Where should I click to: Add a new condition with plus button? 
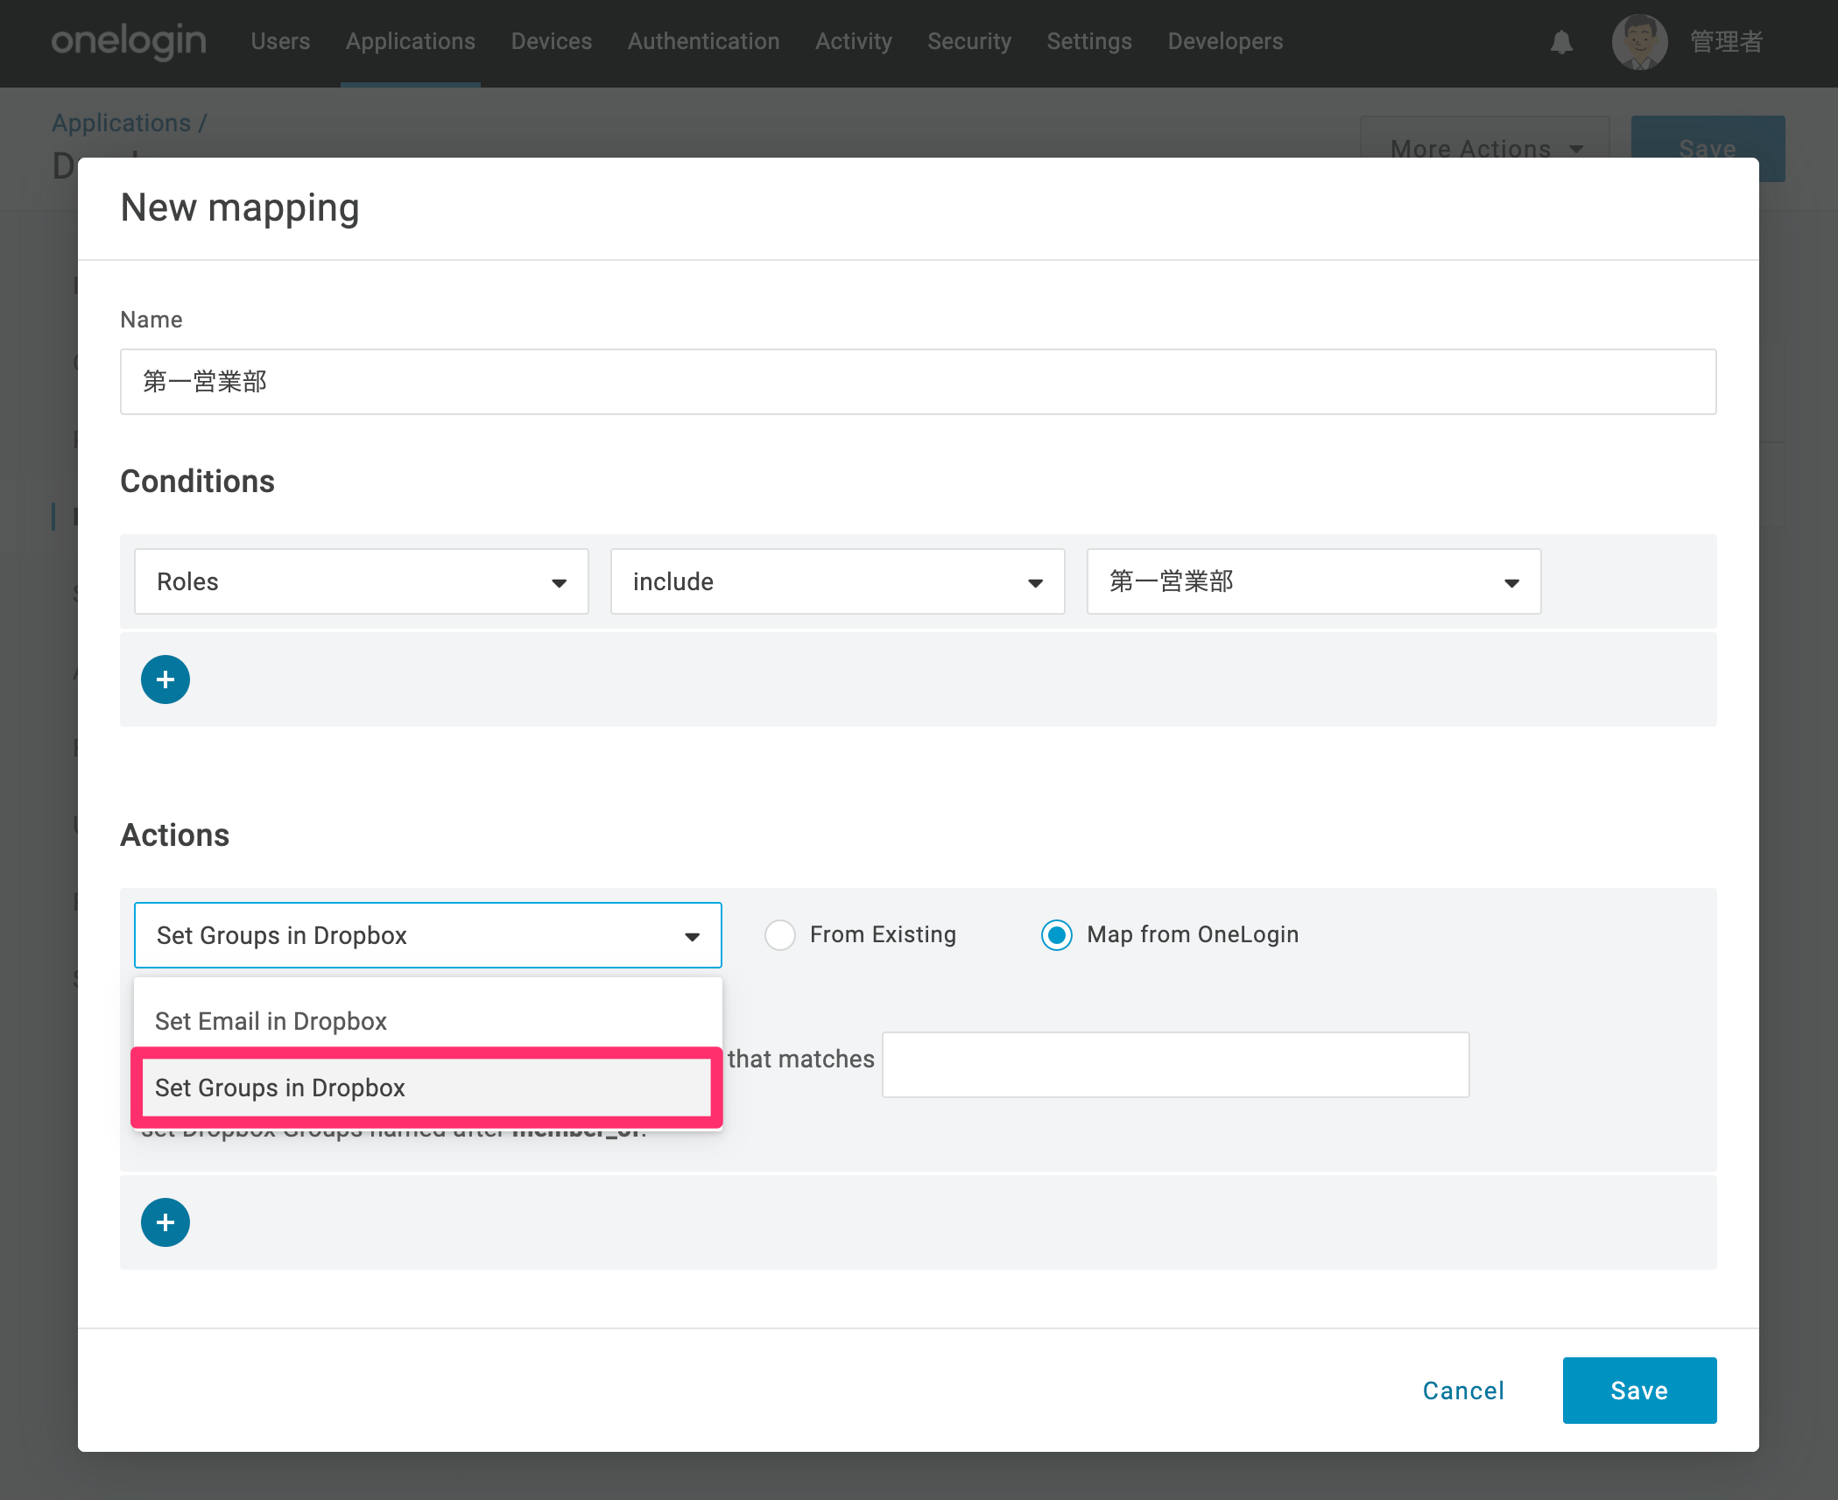tap(165, 680)
